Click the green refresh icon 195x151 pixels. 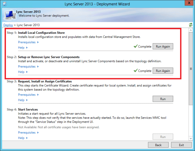[190, 25]
